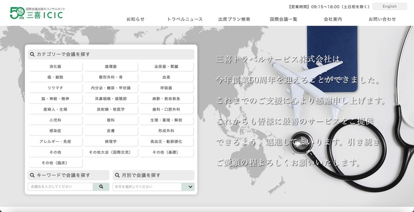Open the month selection dropdown arrow

tap(188, 187)
